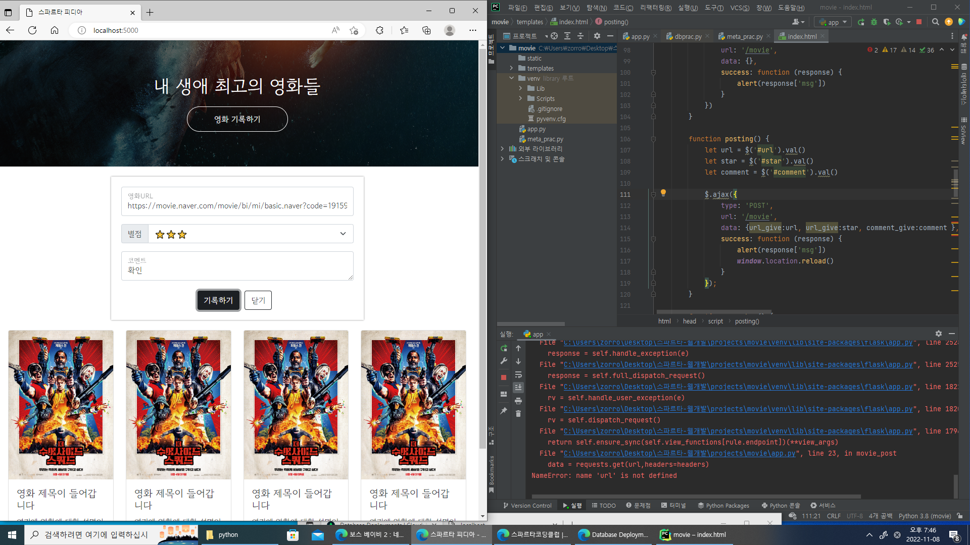
Task: Open movie\app.py line 23 traceback link
Action: pyautogui.click(x=680, y=454)
